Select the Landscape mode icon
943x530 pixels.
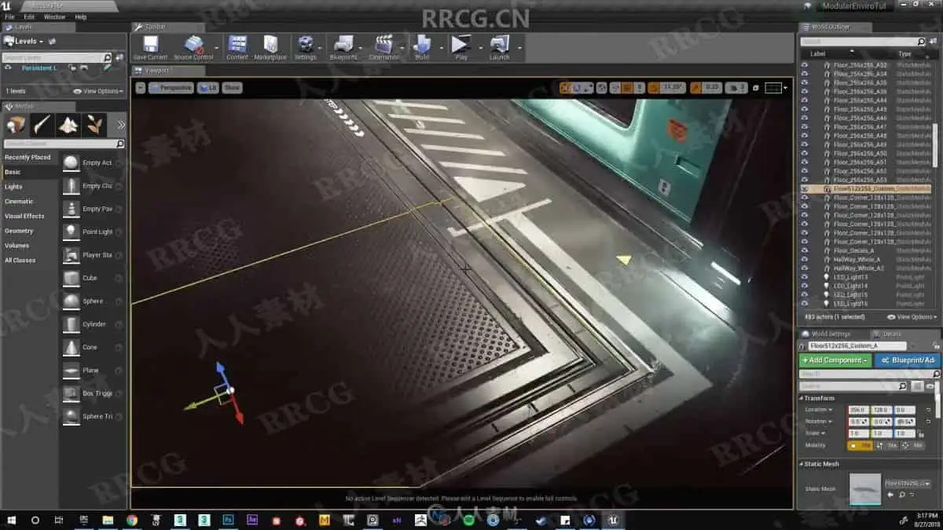[x=68, y=124]
